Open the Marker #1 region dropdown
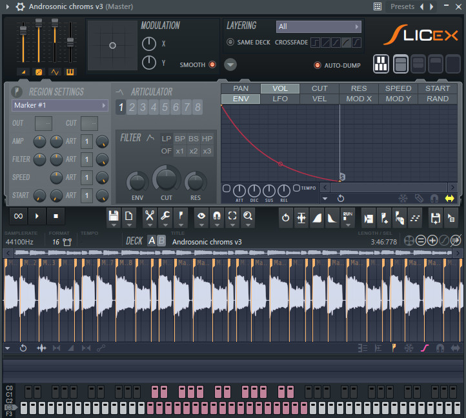 click(x=60, y=105)
